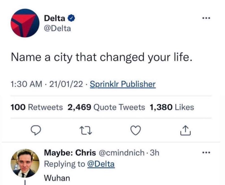View the 1,380 Likes list
Image resolution: width=225 pixels, height=185 pixels.
coord(172,107)
